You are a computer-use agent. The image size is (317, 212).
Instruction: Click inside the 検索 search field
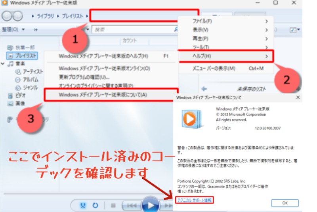134,30
